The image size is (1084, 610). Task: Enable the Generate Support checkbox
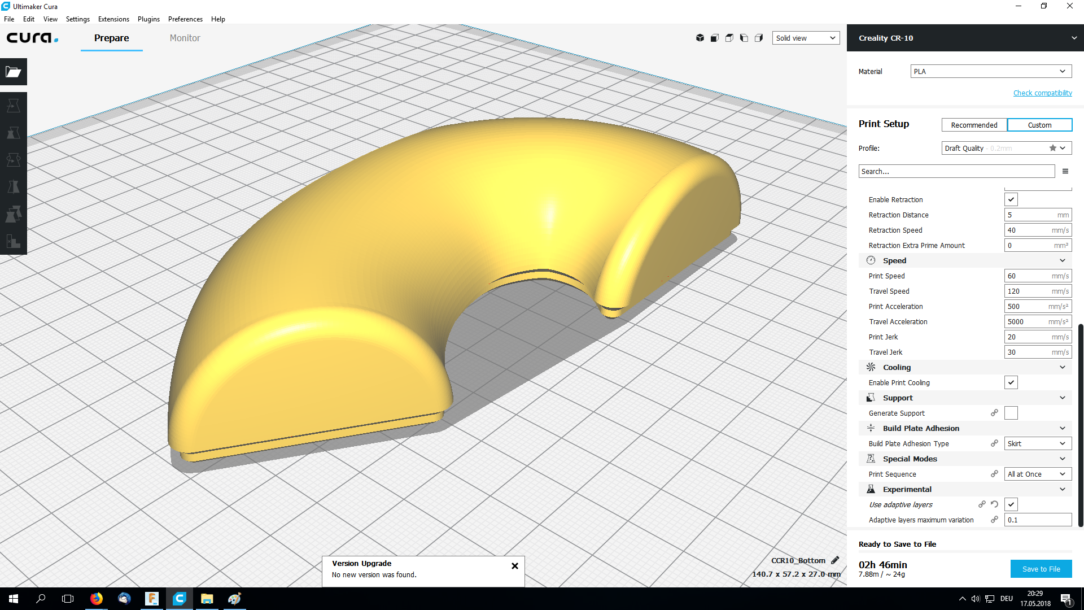click(x=1011, y=413)
